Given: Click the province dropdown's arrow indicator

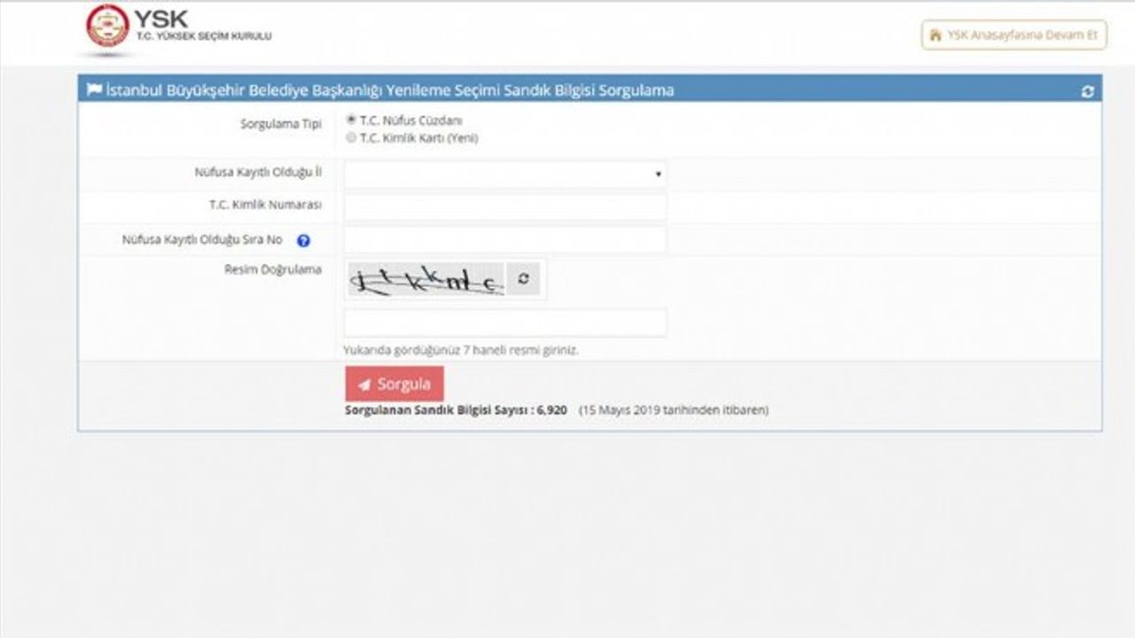Looking at the screenshot, I should tap(658, 175).
